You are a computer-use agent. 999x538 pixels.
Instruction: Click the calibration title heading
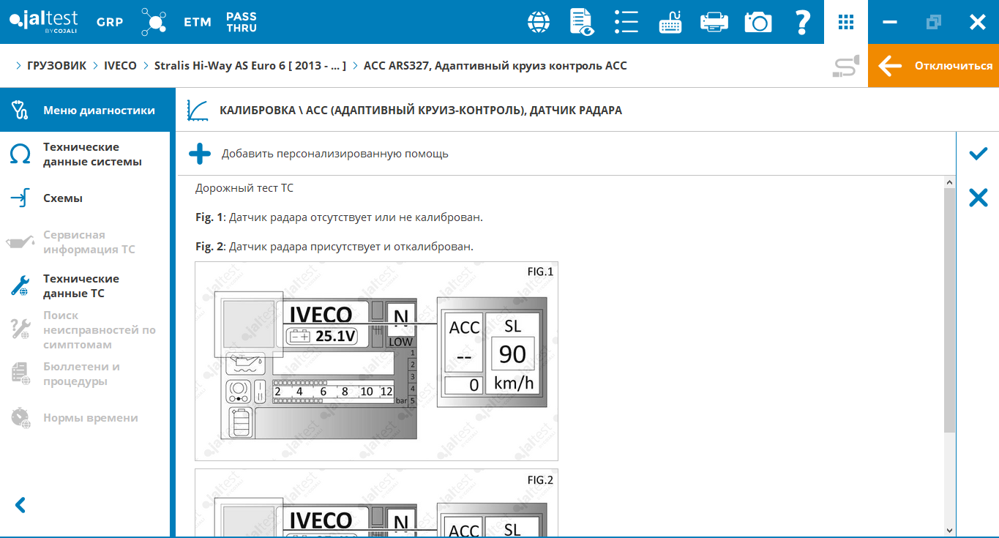pos(421,111)
